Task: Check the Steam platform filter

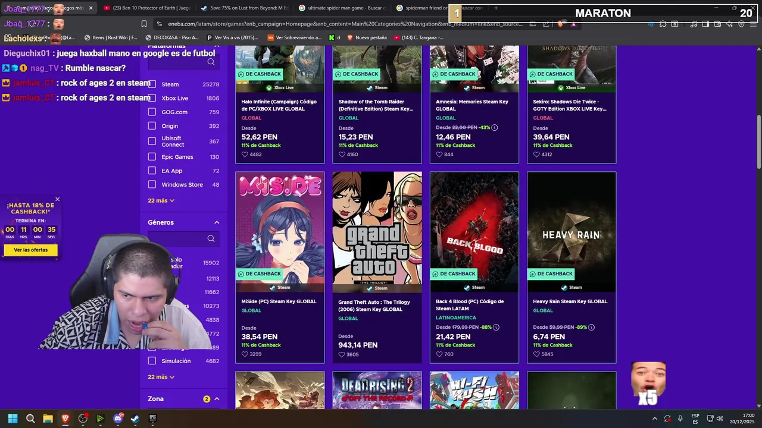Action: tap(152, 84)
